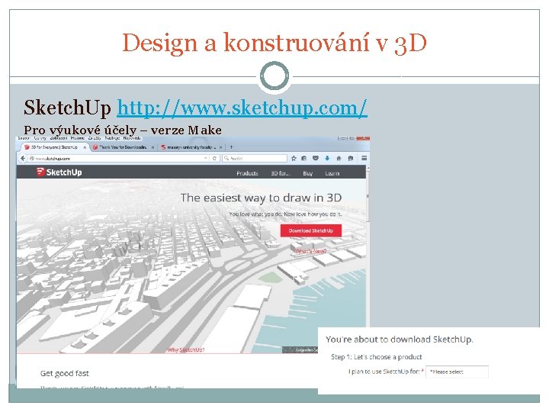Open the URL history dropdown arrow
This screenshot has height=412, width=549.
206,159
